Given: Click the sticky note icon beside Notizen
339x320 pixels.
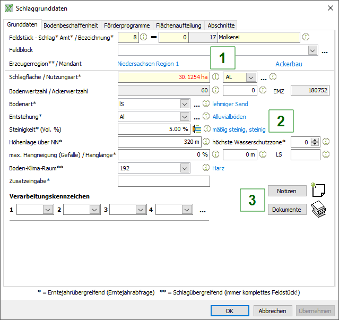Looking at the screenshot, I should [x=319, y=191].
